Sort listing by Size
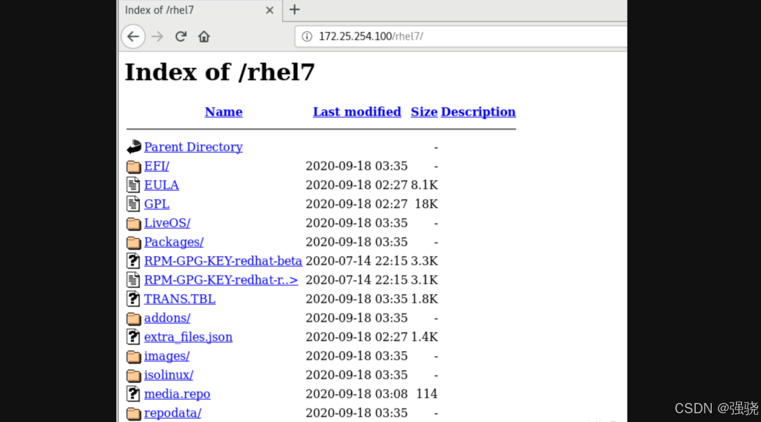The height and width of the screenshot is (422, 761). tap(424, 112)
